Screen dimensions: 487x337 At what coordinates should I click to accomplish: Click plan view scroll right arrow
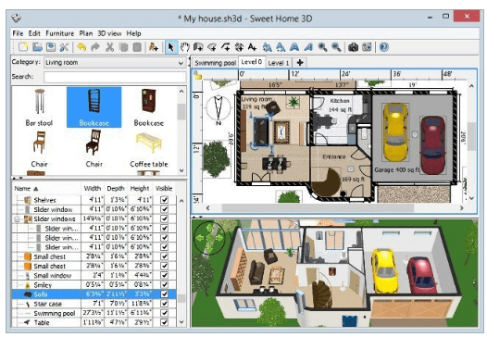(461, 207)
